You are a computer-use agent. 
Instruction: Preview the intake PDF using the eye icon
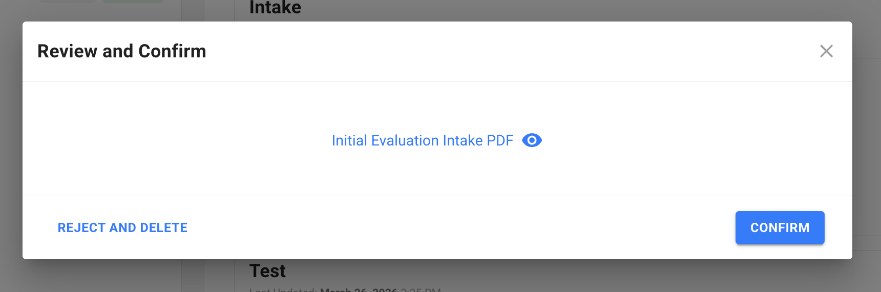[x=532, y=140]
